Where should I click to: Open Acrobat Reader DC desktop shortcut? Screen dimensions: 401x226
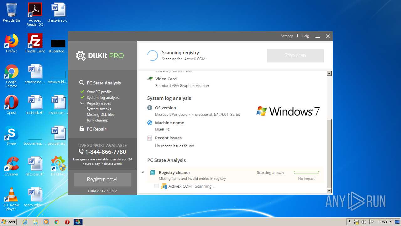(x=35, y=14)
